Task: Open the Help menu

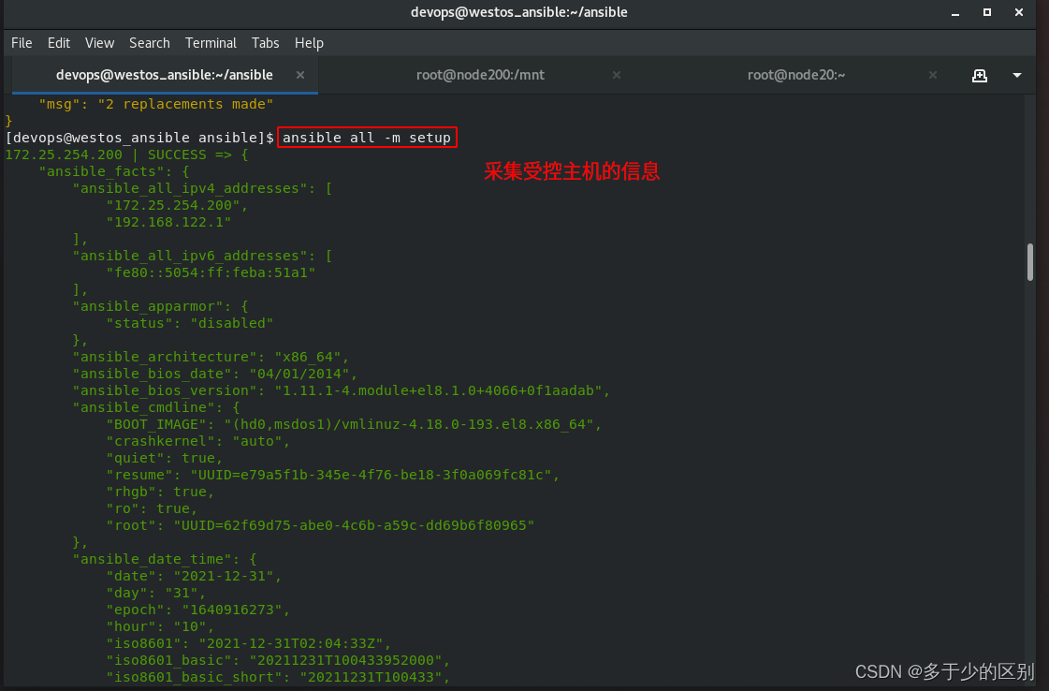Action: pyautogui.click(x=309, y=43)
